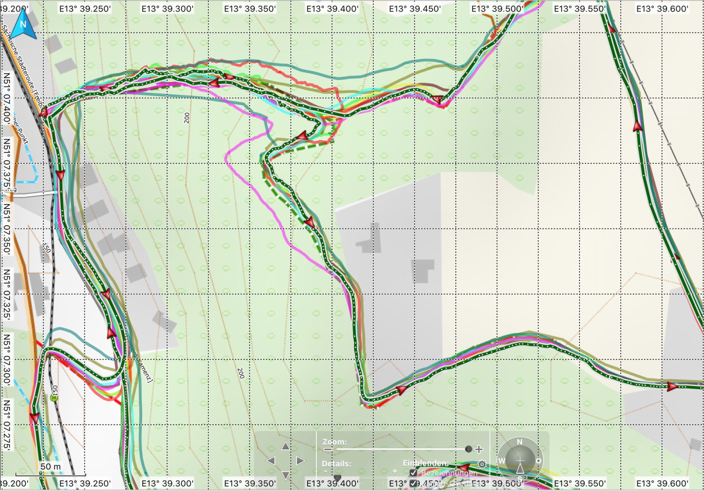Decrease details with the small minus
The image size is (704, 491).
point(326,471)
